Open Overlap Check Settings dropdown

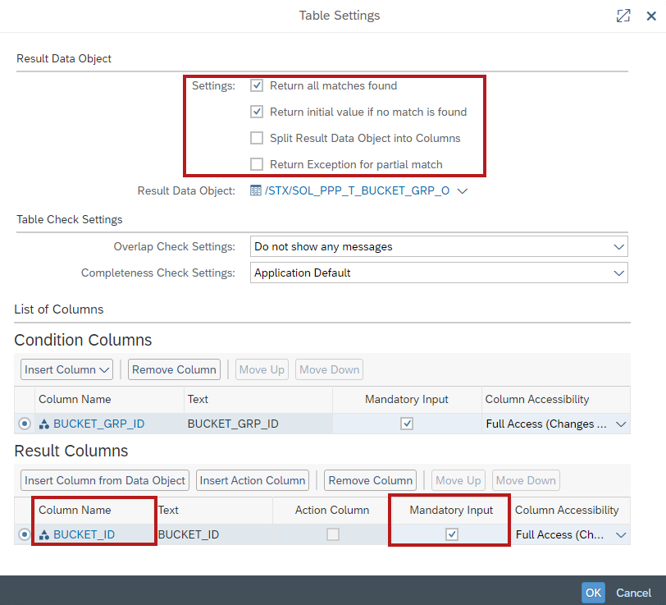tap(618, 247)
